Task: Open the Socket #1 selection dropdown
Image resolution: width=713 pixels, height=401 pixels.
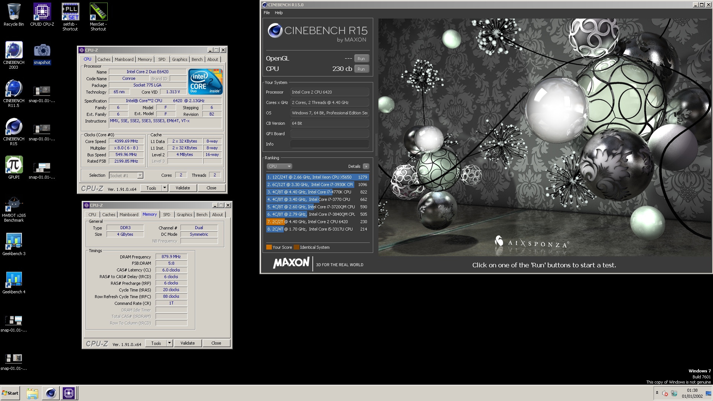Action: click(x=126, y=176)
